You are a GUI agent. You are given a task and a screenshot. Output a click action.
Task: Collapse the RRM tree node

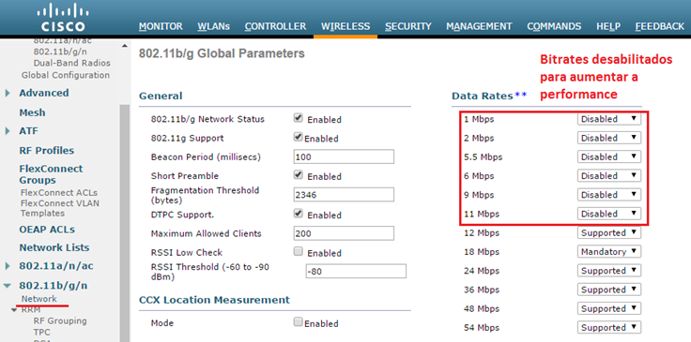14,309
